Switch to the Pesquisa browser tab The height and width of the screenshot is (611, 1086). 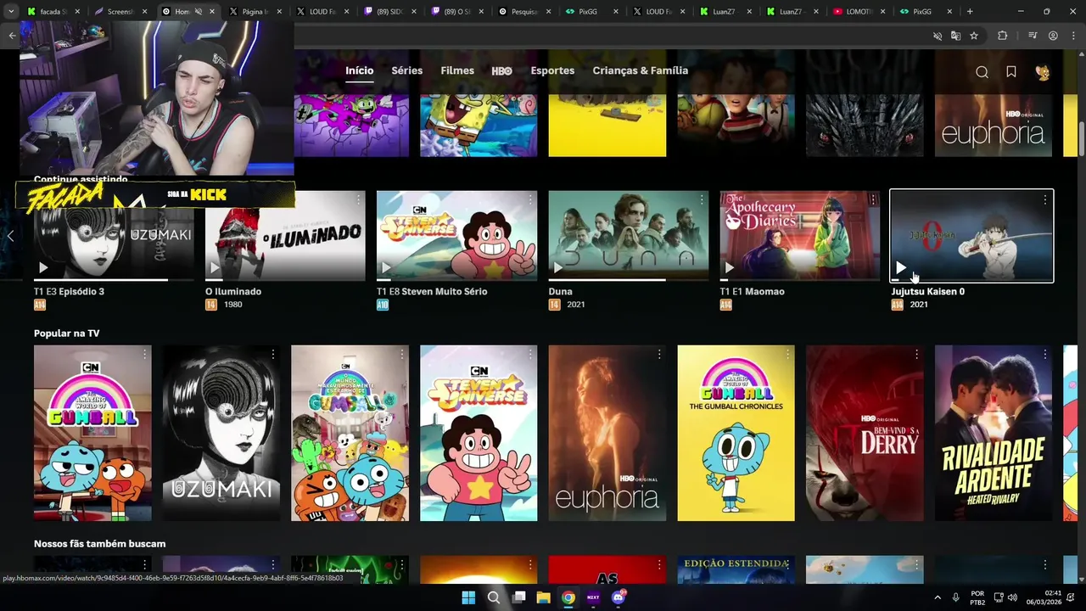[x=524, y=12]
